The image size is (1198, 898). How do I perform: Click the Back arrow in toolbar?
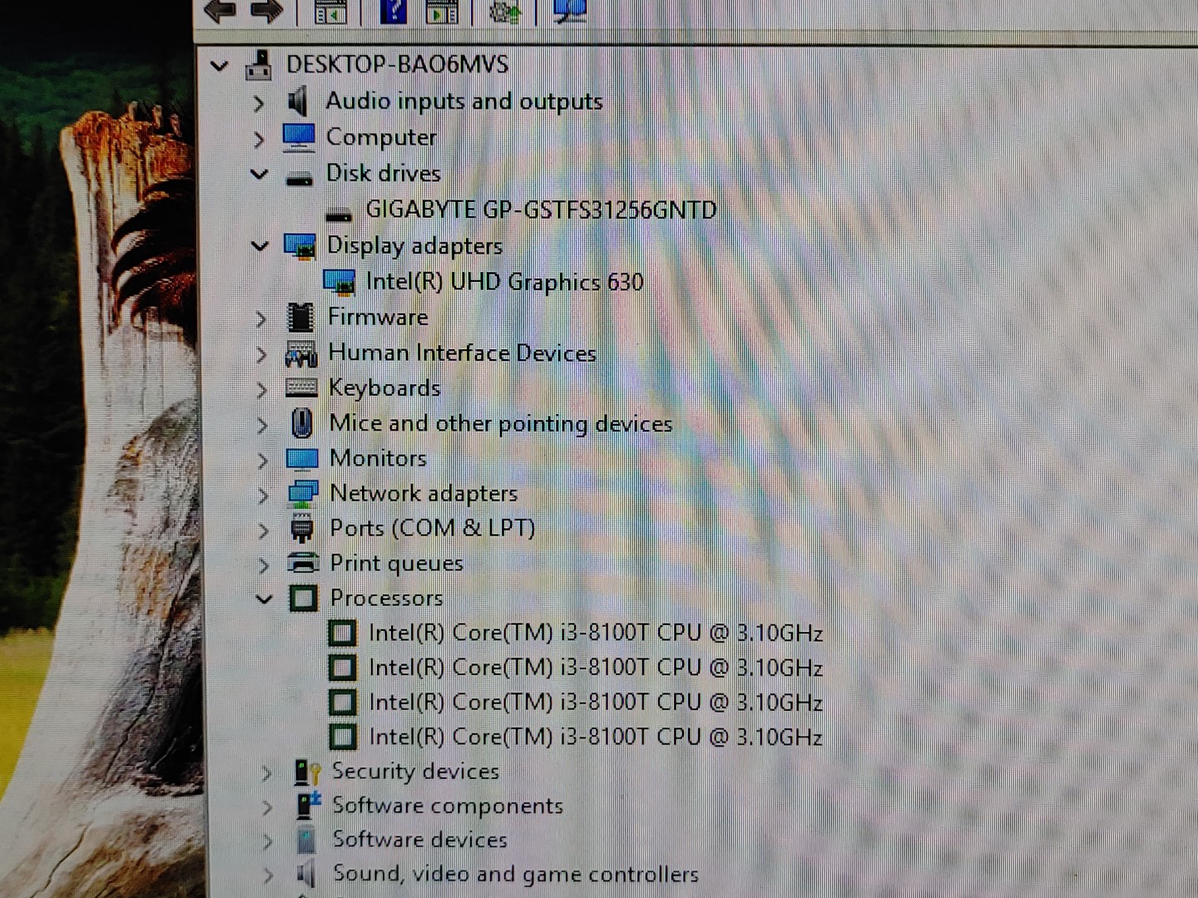click(x=220, y=11)
